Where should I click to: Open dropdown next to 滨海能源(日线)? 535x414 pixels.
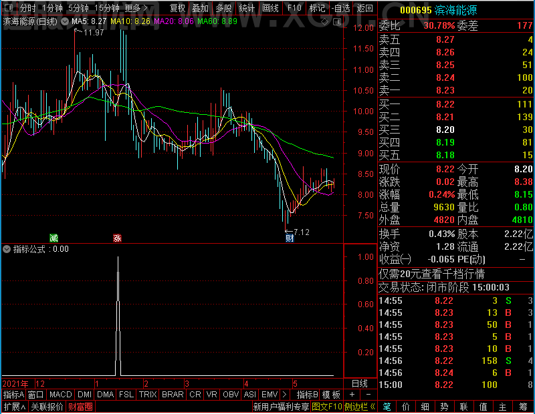pos(64,21)
